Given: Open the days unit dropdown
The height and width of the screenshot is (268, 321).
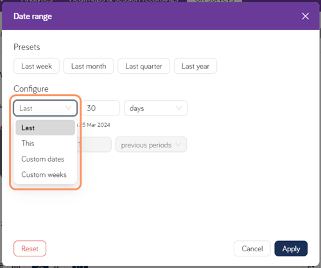Looking at the screenshot, I should [156, 108].
